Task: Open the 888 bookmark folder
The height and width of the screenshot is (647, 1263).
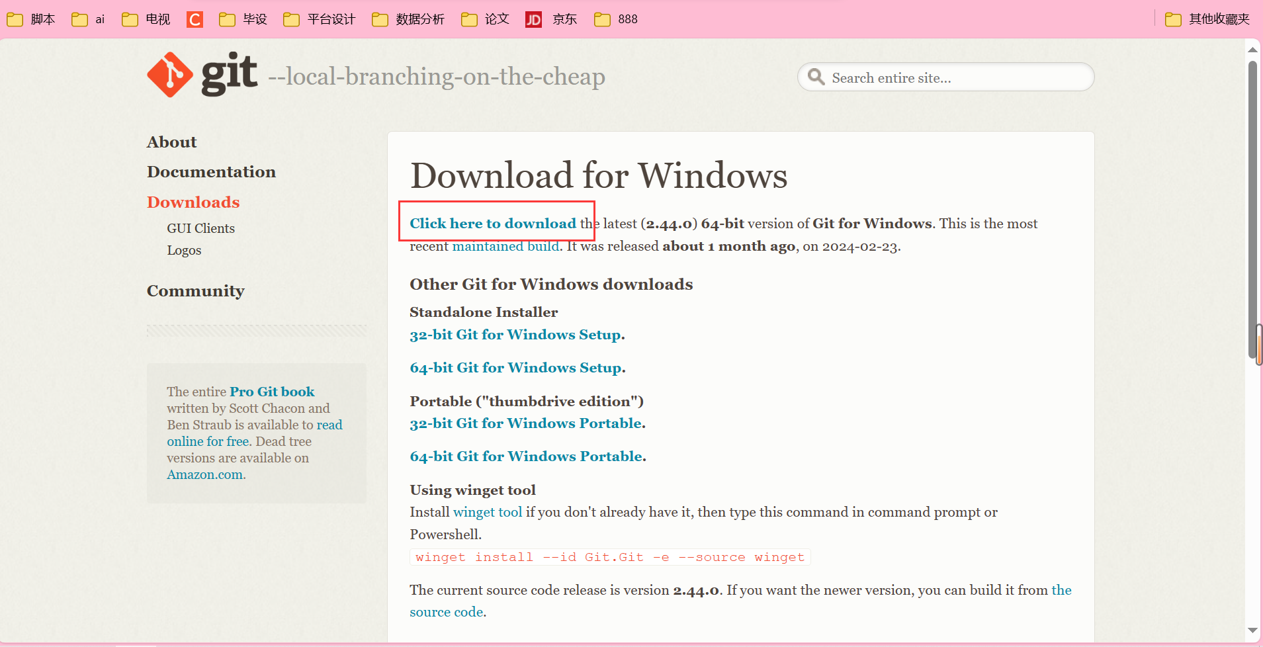Action: [616, 19]
